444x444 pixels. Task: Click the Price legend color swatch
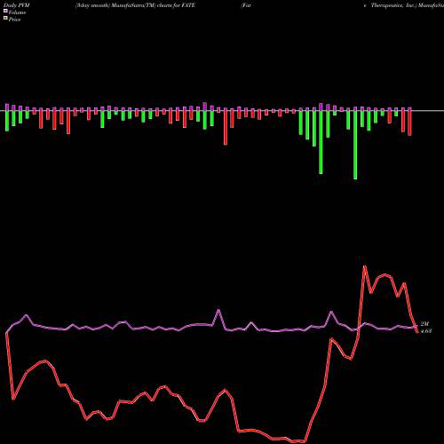(x=5, y=19)
